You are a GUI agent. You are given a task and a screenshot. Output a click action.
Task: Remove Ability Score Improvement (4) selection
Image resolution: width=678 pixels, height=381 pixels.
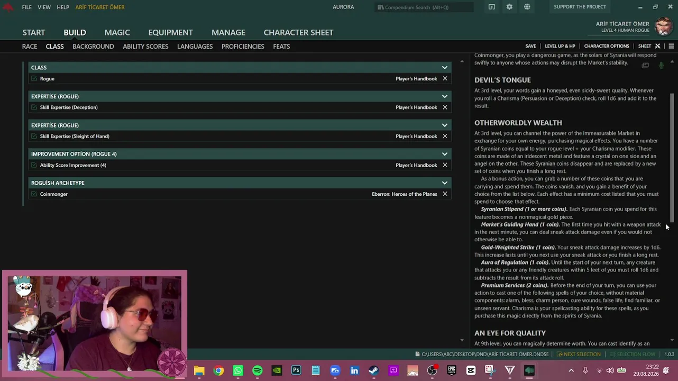point(445,165)
